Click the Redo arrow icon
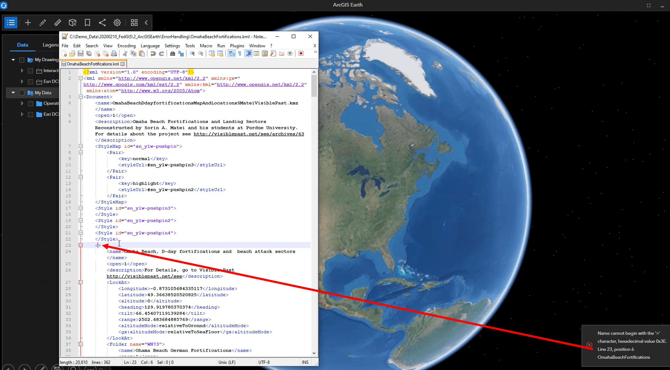Image resolution: width=670 pixels, height=370 pixels. (161, 54)
